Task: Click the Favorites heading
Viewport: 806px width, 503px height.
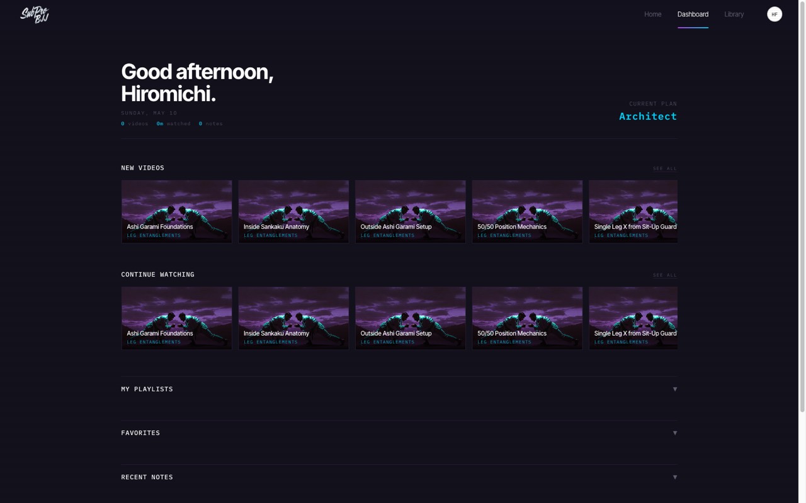Action: (x=140, y=433)
